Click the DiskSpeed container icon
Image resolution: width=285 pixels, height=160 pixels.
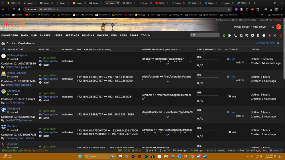click(x=3, y=109)
